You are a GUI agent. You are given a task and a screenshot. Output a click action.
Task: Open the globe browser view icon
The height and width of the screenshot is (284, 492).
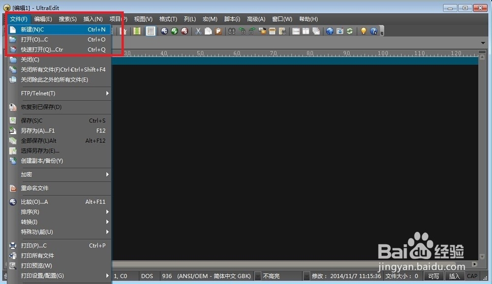[x=330, y=31]
